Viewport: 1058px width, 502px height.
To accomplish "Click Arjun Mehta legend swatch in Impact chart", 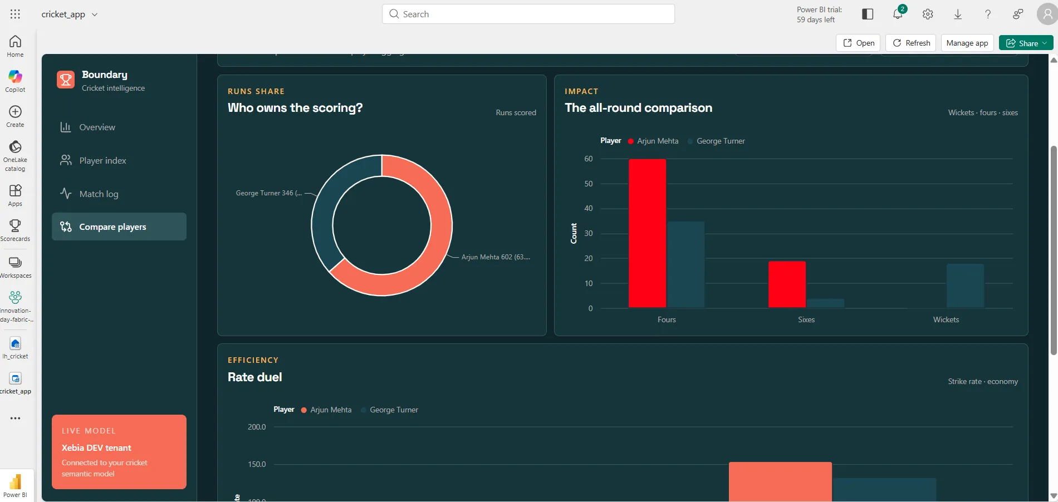I will click(631, 141).
